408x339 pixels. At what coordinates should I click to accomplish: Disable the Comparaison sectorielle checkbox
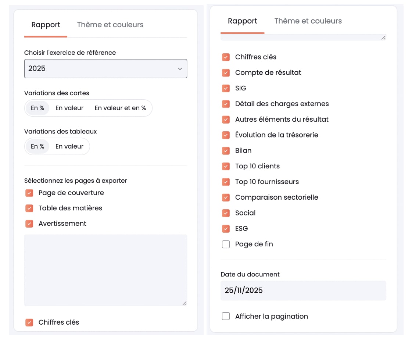(226, 197)
